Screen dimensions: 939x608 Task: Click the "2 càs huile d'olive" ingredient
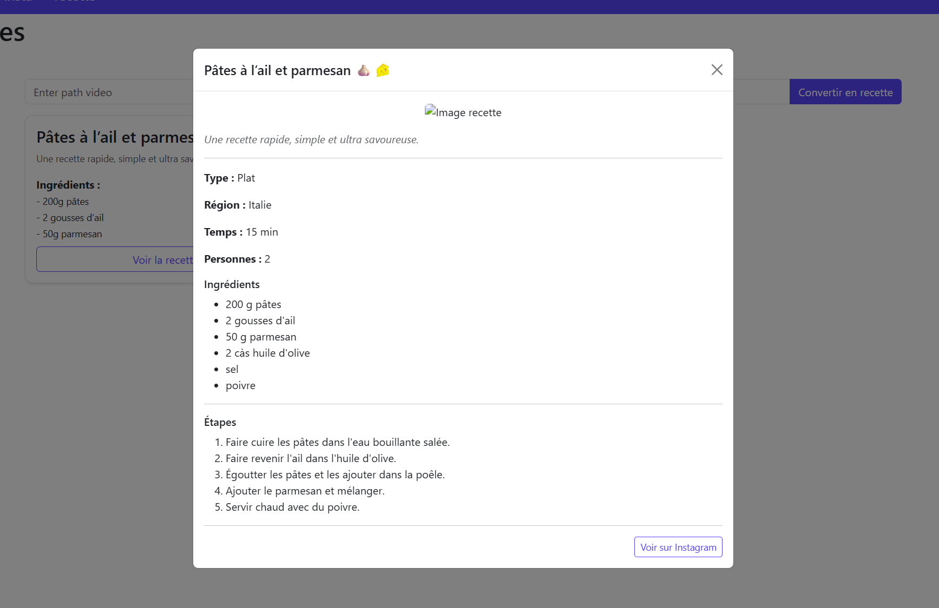[267, 353]
